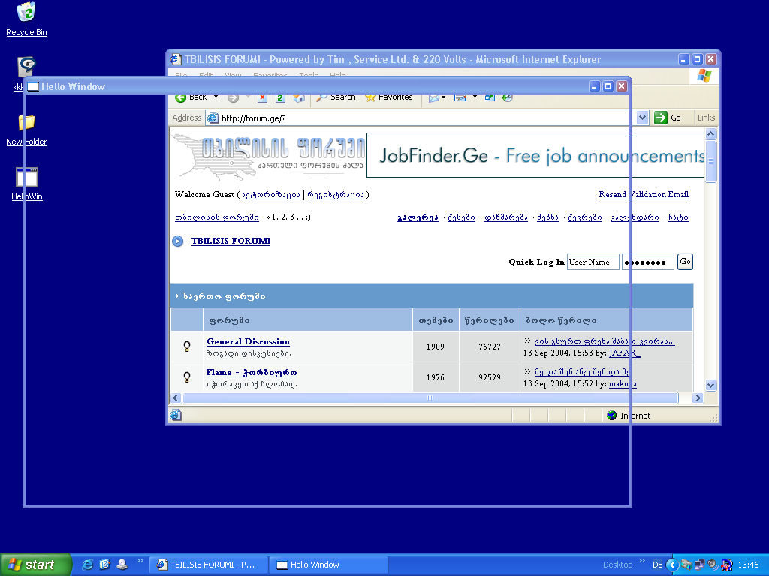Open General Discussion forum link
This screenshot has height=576, width=769.
248,341
